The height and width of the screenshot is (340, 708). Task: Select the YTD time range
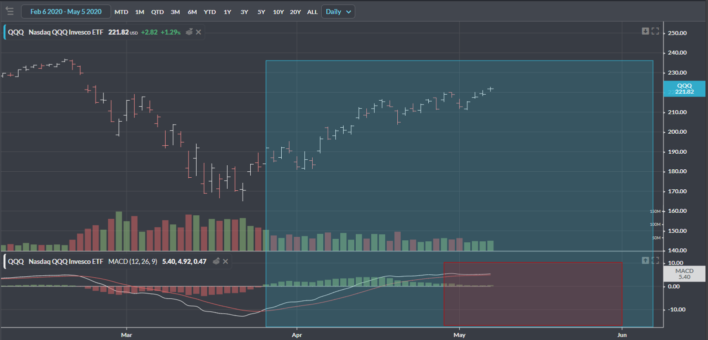click(210, 12)
